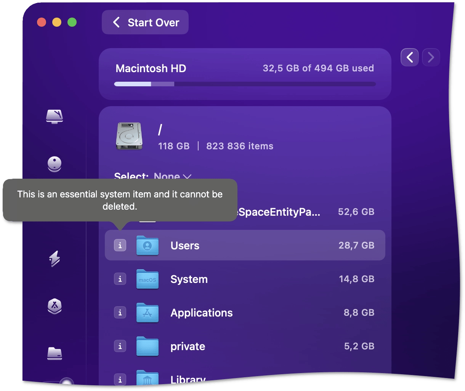
Task: Click the info icon beside Library
Action: (120, 380)
